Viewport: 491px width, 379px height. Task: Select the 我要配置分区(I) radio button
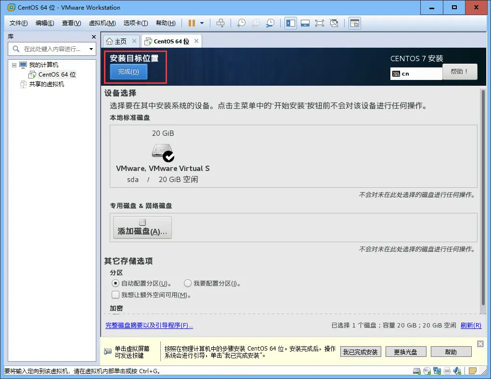(188, 284)
